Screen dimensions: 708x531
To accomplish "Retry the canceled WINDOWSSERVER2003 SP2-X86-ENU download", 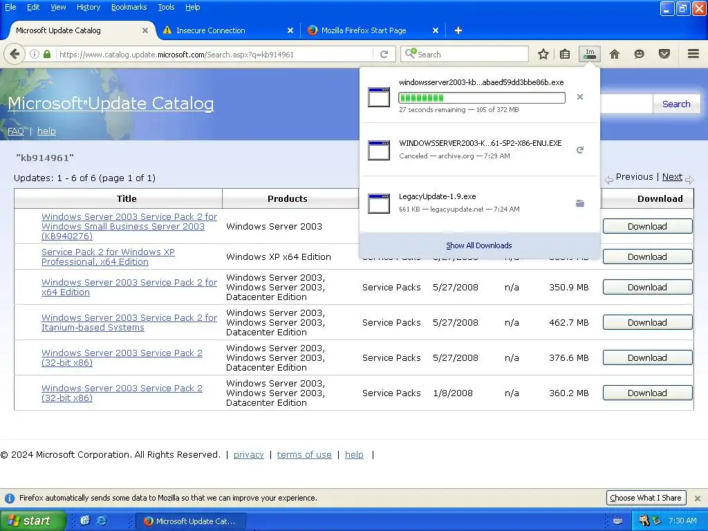I will point(580,150).
